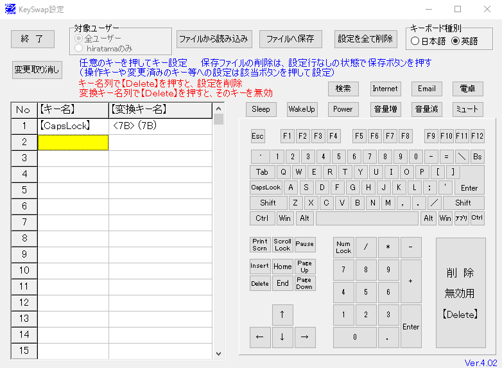Screen dimensions: 502x368
Task: Click the numpad plus key
Action: pos(411,281)
